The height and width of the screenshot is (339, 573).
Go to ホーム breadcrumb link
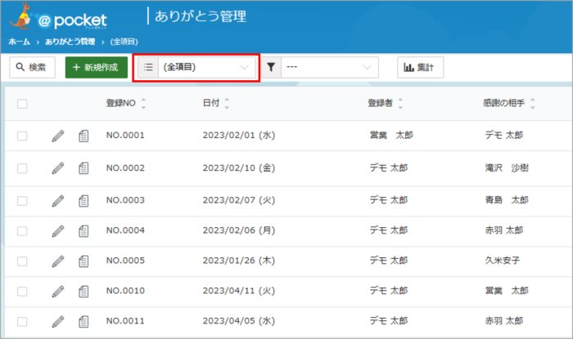(x=19, y=42)
